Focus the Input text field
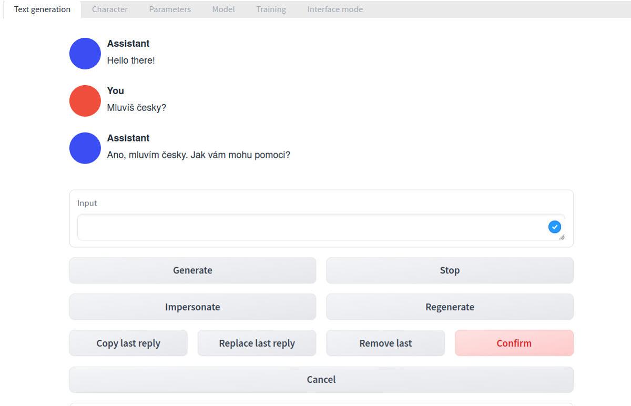Image resolution: width=631 pixels, height=406 pixels. point(321,227)
